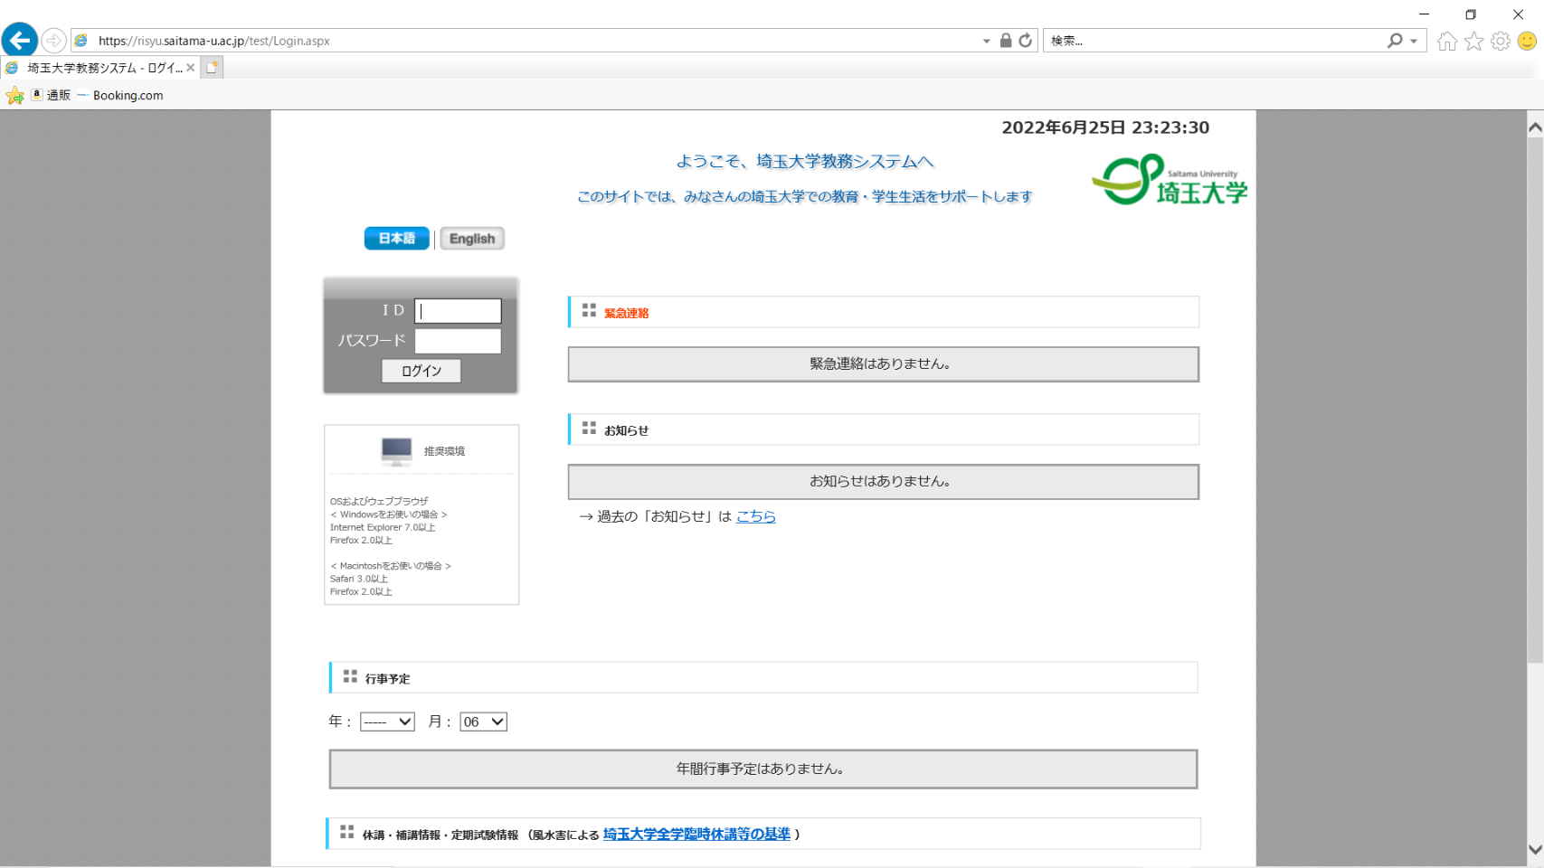
Task: Open the browser home icon
Action: (x=1447, y=41)
